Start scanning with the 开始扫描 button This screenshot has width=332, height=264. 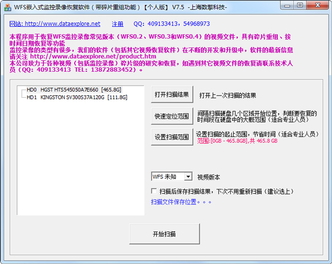tap(164, 234)
